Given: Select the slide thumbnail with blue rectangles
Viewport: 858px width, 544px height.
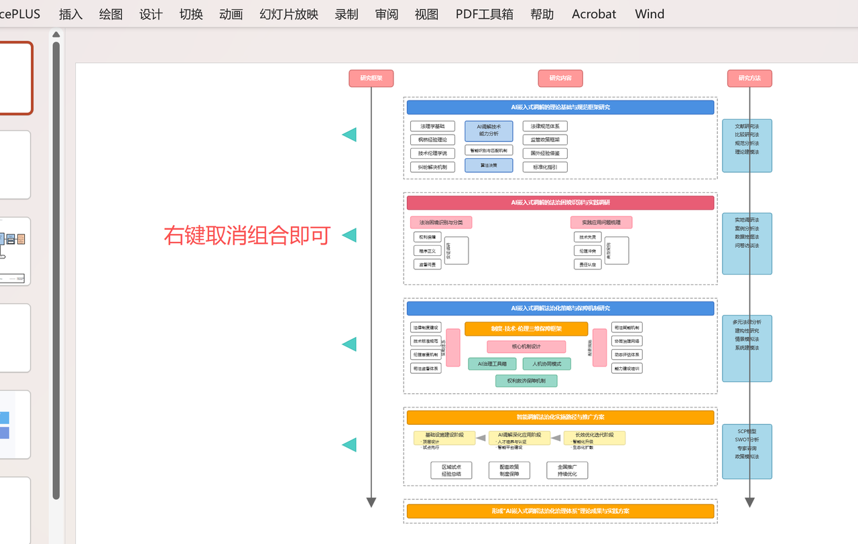Looking at the screenshot, I should (15, 423).
